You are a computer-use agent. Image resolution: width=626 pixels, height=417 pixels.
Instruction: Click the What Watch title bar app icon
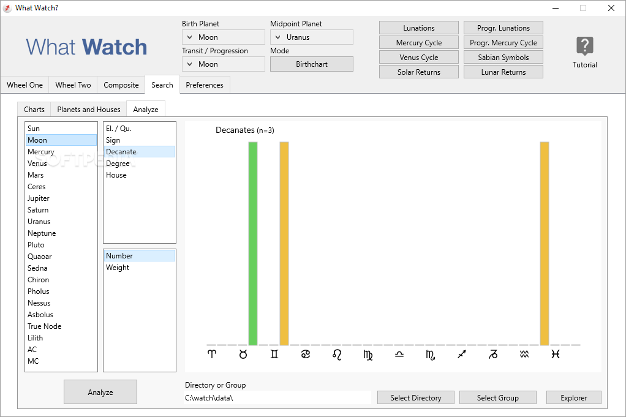point(7,8)
